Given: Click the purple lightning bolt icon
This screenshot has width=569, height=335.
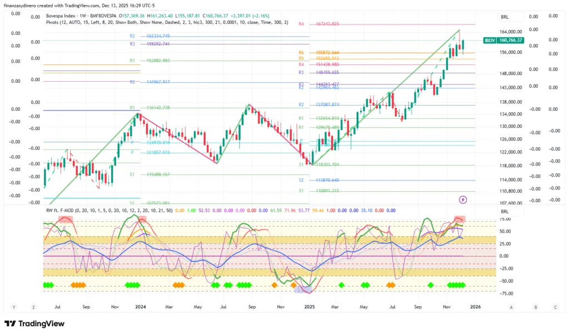Looking at the screenshot, I should tap(463, 199).
